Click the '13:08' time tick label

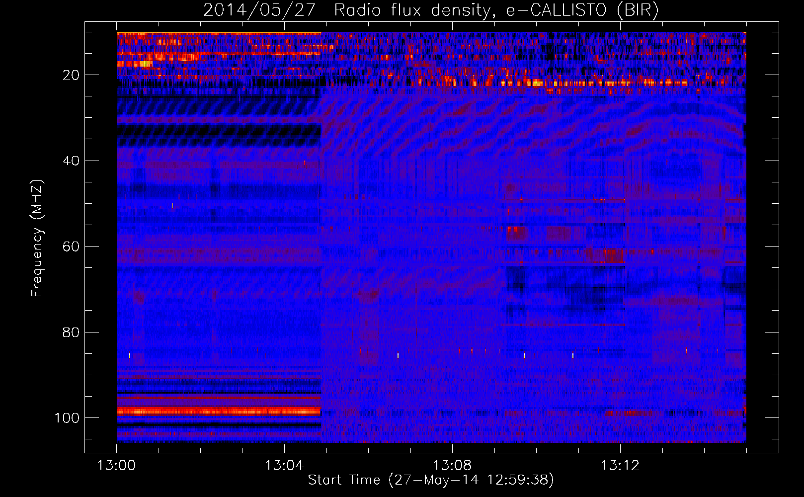(452, 466)
